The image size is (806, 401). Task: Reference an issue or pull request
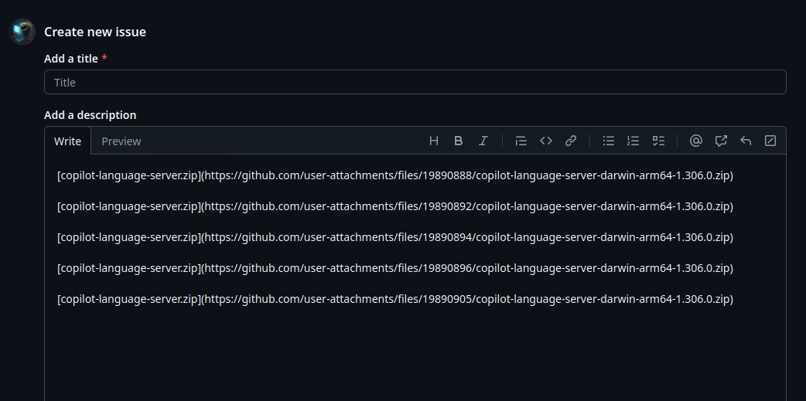click(721, 141)
